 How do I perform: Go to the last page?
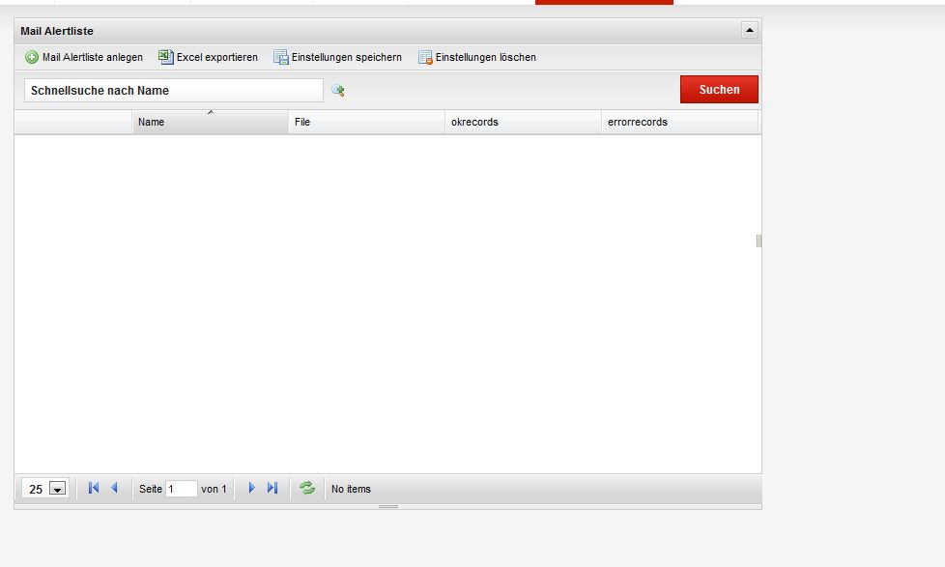click(x=272, y=489)
